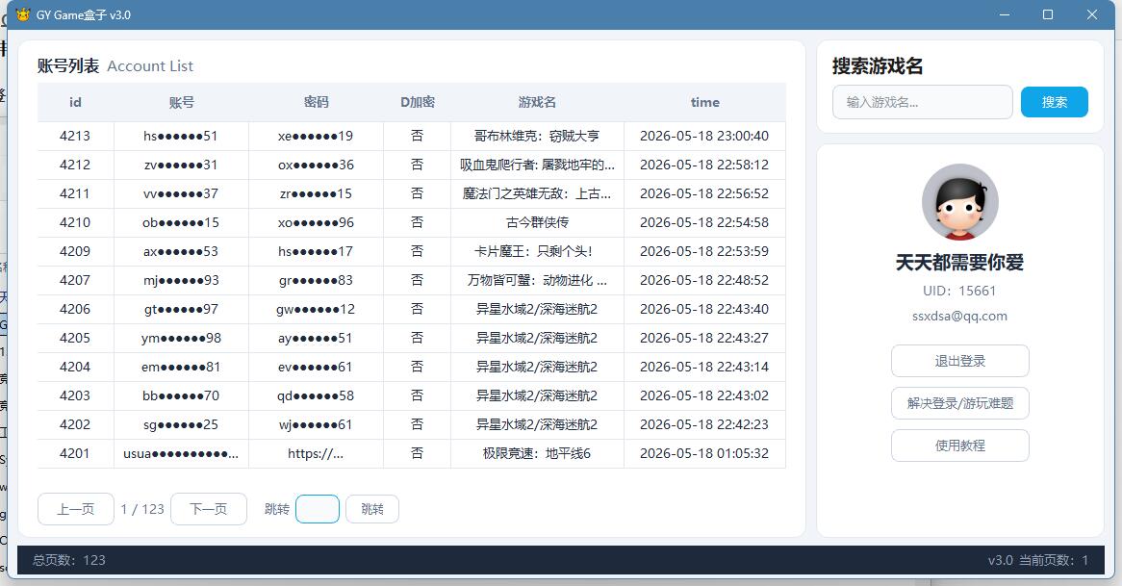The height and width of the screenshot is (586, 1122).
Task: Go to next page with 下一页
Action: (208, 509)
